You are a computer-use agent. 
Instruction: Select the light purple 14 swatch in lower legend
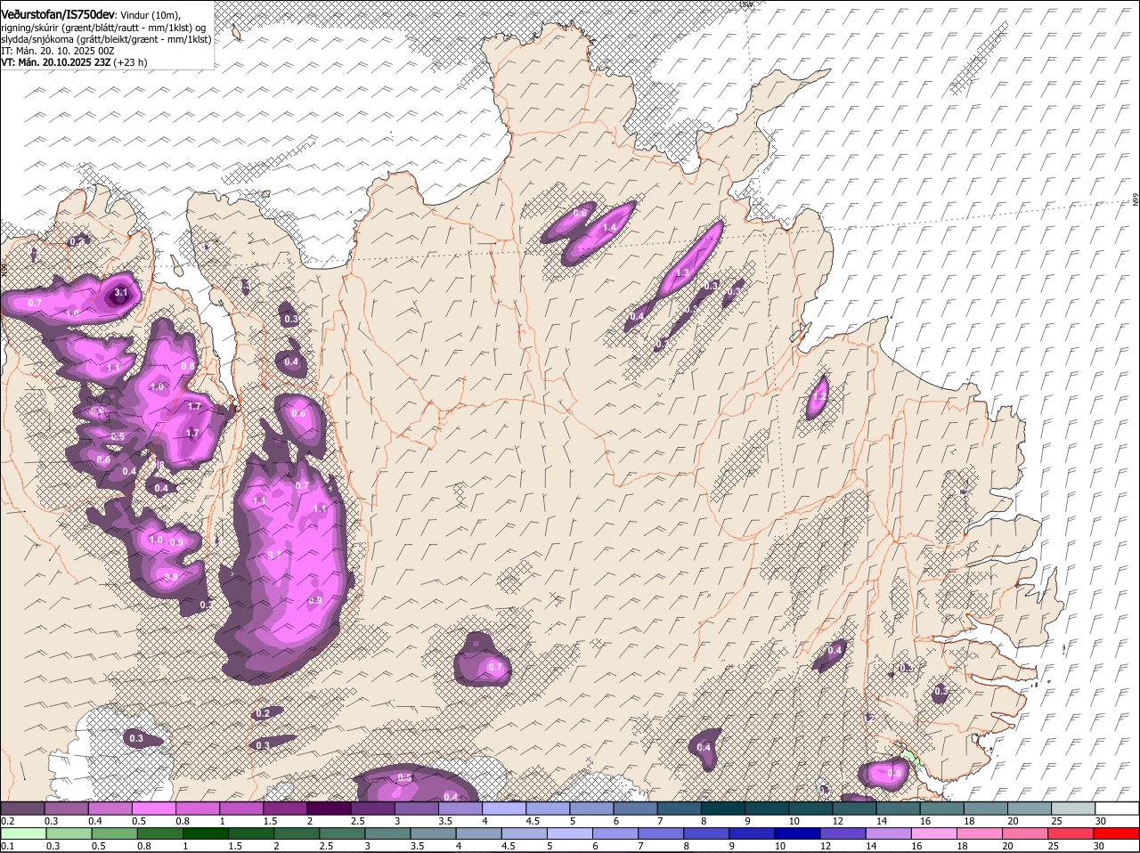[x=889, y=833]
